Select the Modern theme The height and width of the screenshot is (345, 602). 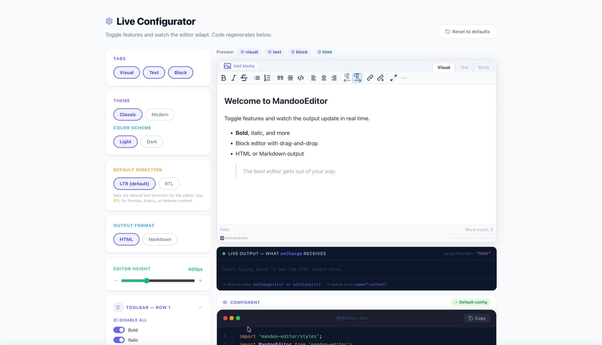pyautogui.click(x=160, y=115)
